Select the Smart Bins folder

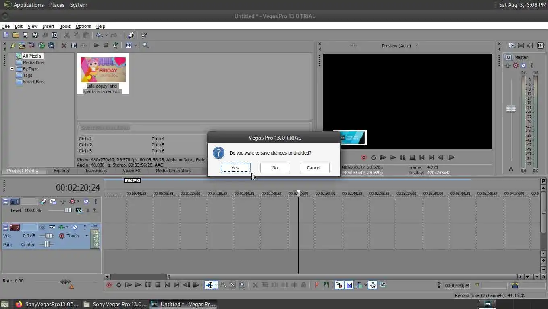click(33, 82)
